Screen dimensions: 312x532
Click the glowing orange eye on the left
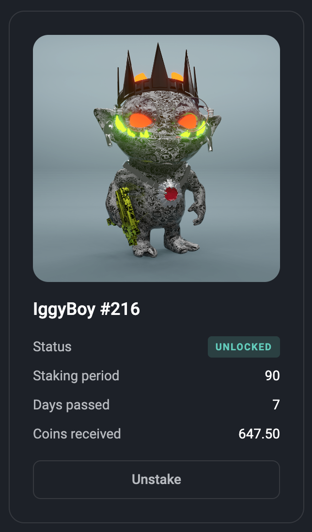[x=140, y=121]
